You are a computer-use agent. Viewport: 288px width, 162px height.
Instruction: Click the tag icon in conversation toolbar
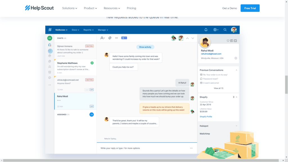point(110,38)
